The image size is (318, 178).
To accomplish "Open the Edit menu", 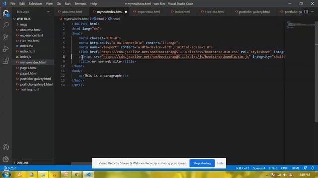I will [22, 4].
